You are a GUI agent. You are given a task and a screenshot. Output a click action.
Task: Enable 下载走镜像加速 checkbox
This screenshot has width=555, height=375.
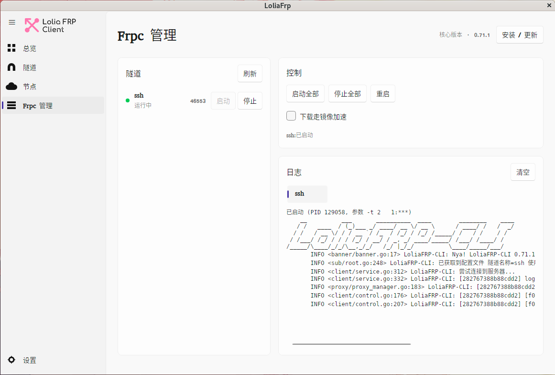click(291, 116)
